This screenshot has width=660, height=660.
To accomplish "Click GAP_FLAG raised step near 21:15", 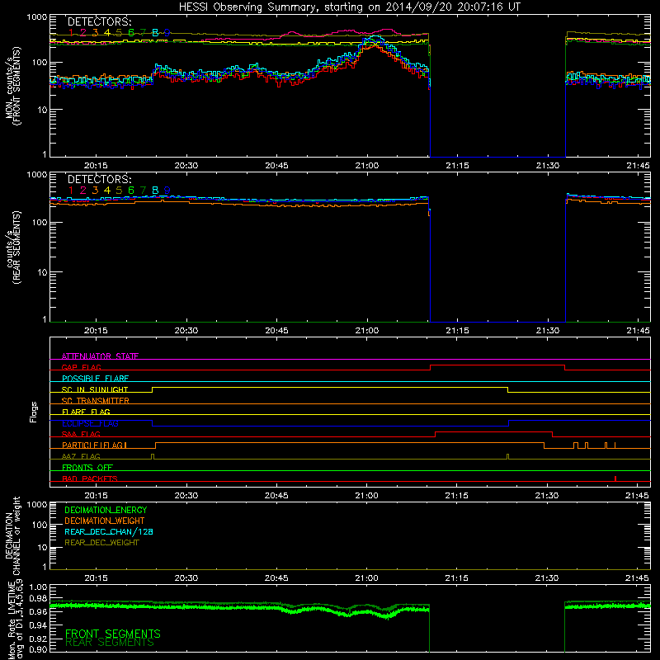I will click(x=497, y=365).
